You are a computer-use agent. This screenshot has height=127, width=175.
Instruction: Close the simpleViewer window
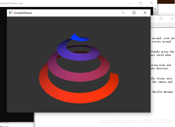pos(145,13)
